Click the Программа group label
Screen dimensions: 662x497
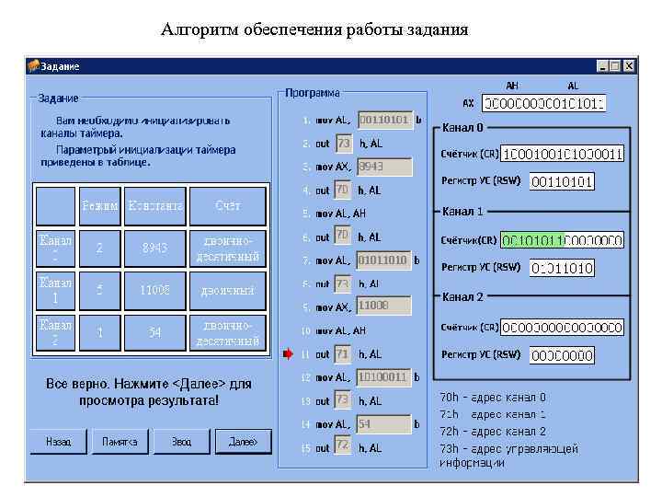pyautogui.click(x=312, y=93)
